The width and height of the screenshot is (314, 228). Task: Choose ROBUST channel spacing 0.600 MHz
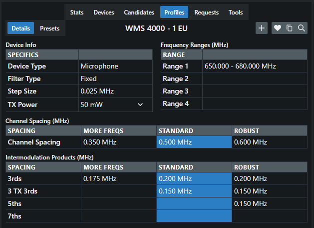[270, 142]
